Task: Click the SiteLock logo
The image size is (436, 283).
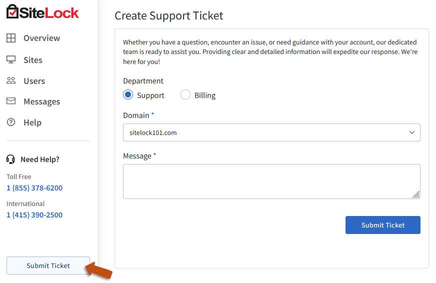Action: pos(42,12)
